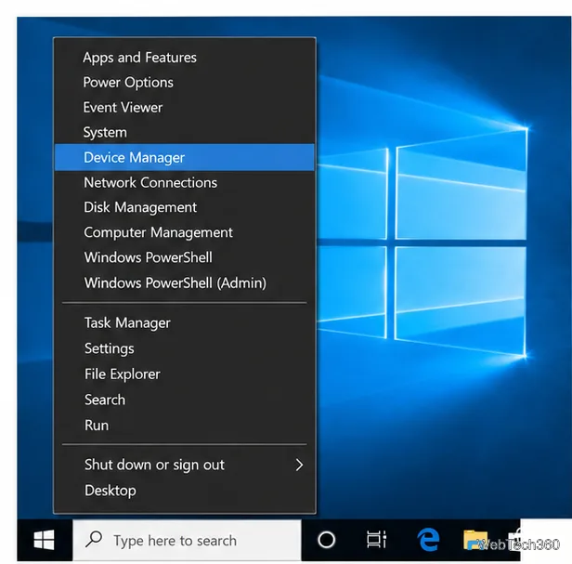Launch Microsoft Edge from taskbar
The width and height of the screenshot is (572, 564).
click(x=428, y=540)
